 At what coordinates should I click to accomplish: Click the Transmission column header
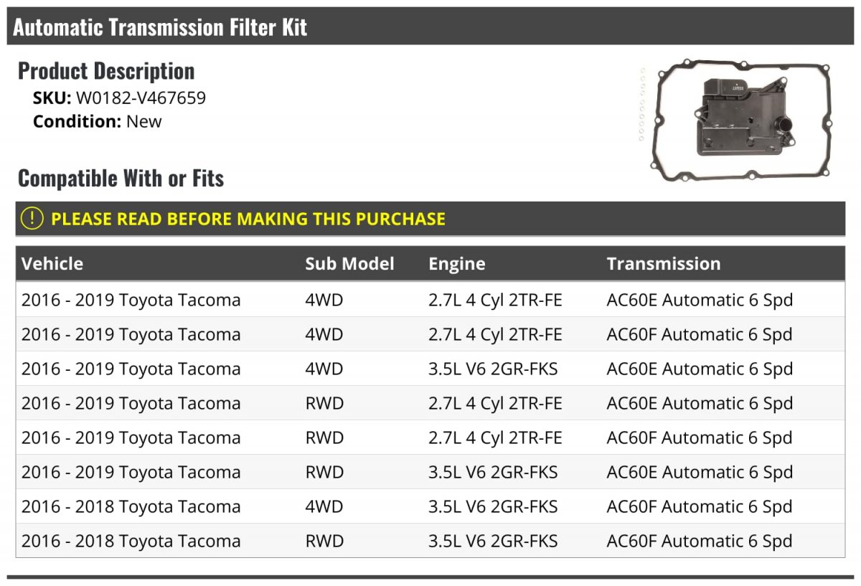coord(664,264)
